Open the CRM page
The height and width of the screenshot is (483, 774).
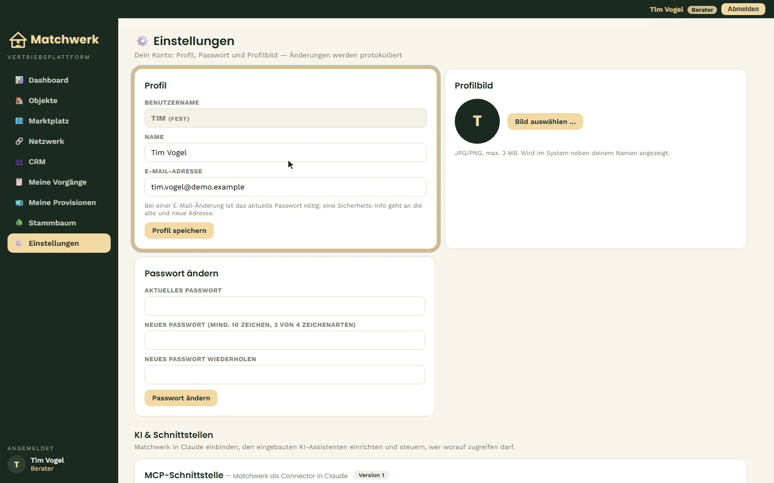(x=59, y=162)
